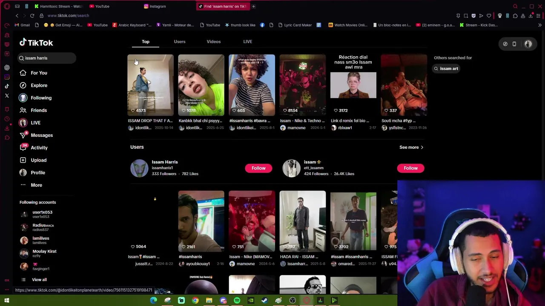Open the Upload page
This screenshot has height=306, width=545.
click(x=33, y=160)
